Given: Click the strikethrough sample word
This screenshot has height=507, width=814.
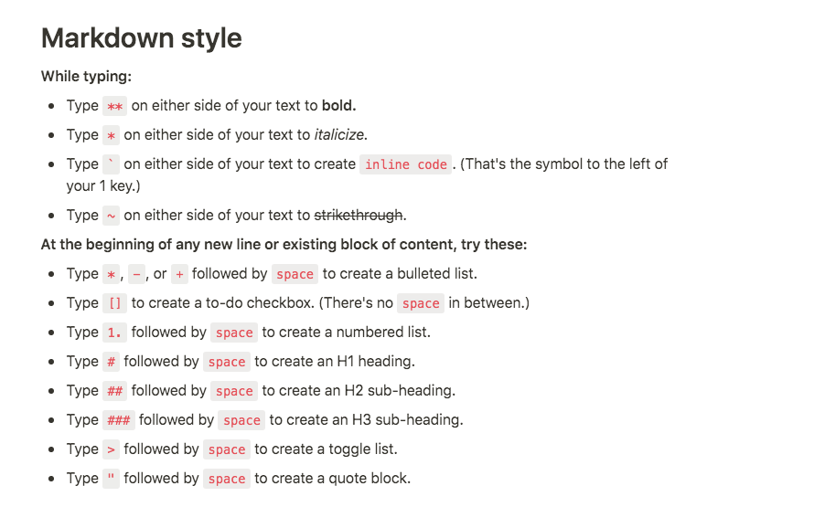Looking at the screenshot, I should pos(359,216).
